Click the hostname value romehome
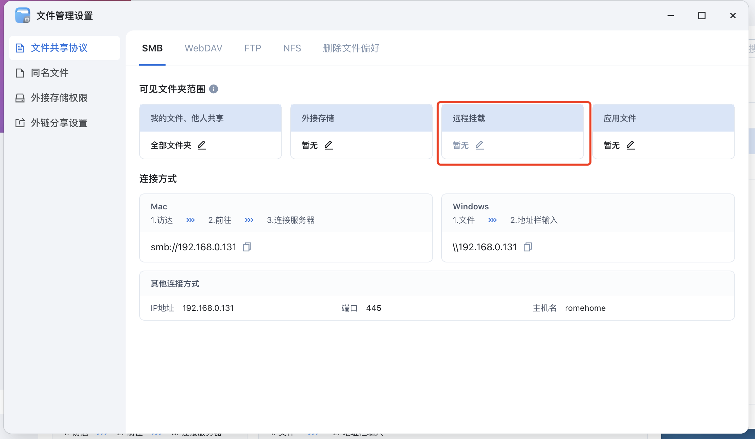755x439 pixels. pos(585,308)
